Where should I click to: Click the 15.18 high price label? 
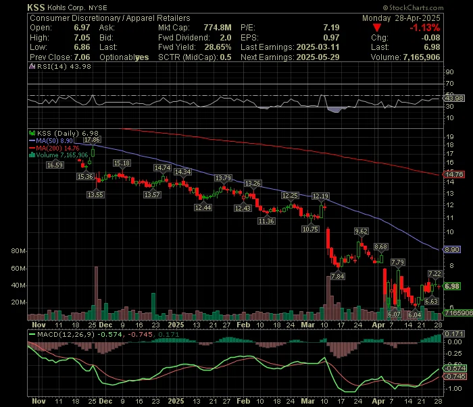point(122,163)
